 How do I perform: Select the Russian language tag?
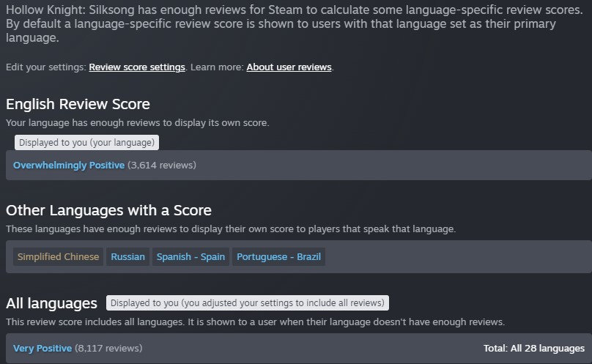[127, 257]
